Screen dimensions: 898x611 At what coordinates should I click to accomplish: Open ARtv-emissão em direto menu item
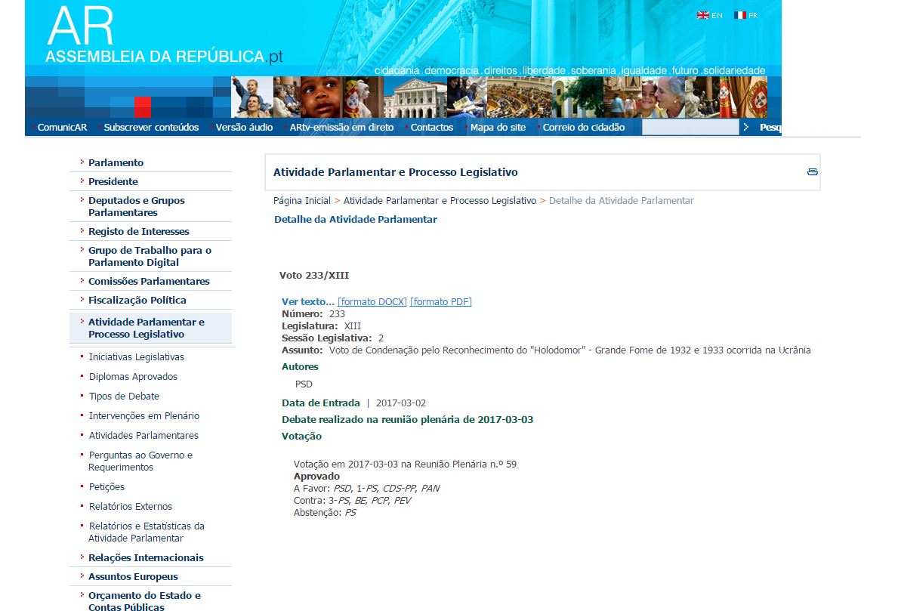(x=341, y=128)
